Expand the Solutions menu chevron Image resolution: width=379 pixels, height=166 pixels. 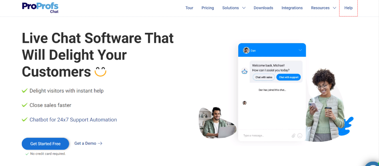(x=244, y=8)
